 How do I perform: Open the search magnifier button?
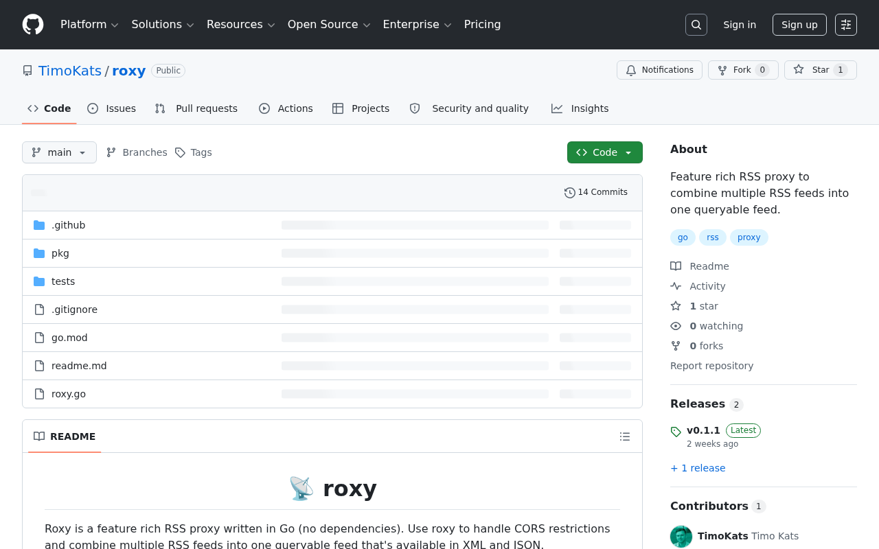(x=696, y=25)
